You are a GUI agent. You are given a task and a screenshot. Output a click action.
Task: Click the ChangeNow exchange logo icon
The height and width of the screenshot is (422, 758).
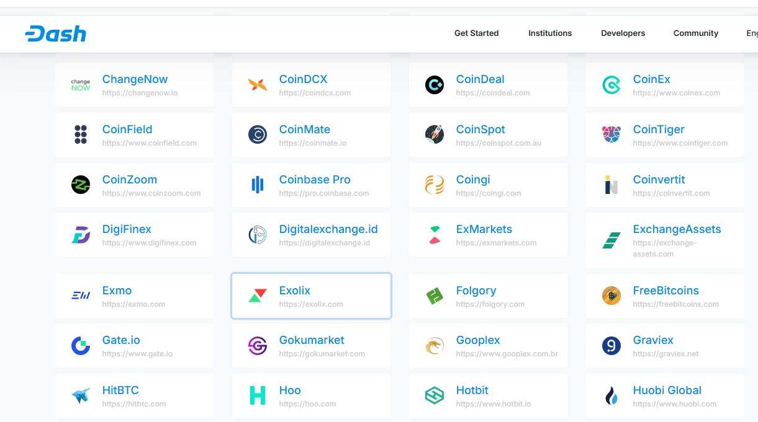coord(81,85)
